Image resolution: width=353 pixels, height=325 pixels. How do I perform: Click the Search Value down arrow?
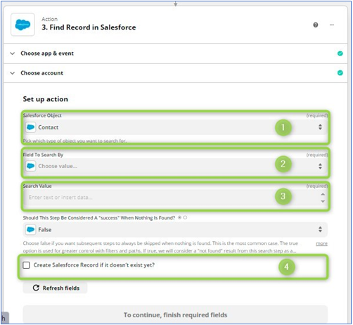click(x=323, y=201)
